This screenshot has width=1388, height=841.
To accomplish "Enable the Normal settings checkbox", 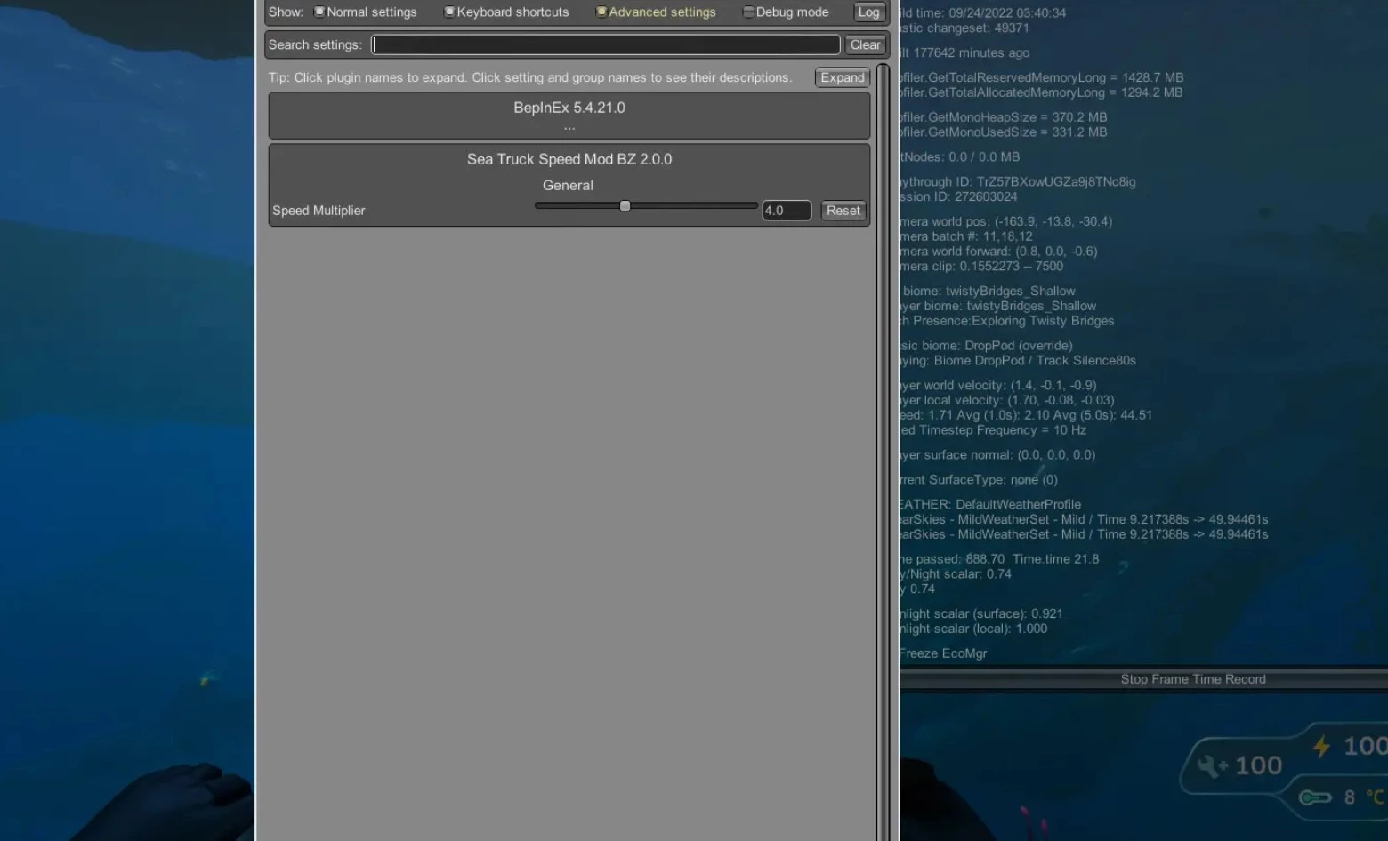I will [319, 12].
